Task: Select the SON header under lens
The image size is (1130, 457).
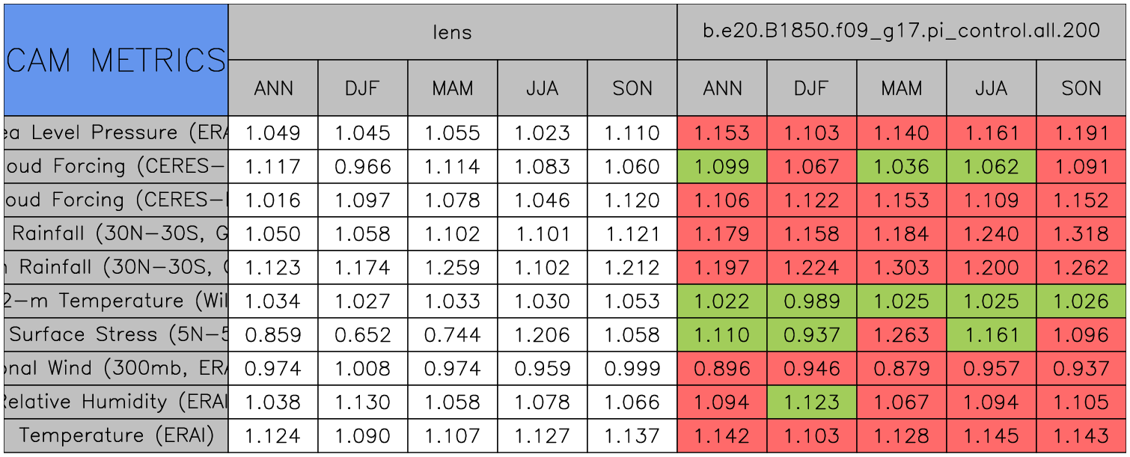Action: [x=632, y=88]
